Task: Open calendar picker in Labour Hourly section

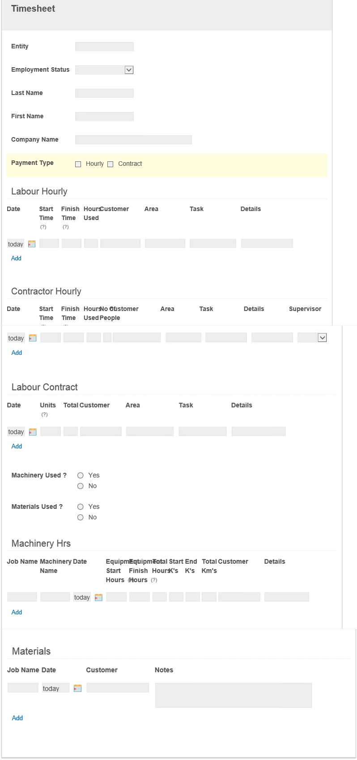Action: [x=32, y=244]
